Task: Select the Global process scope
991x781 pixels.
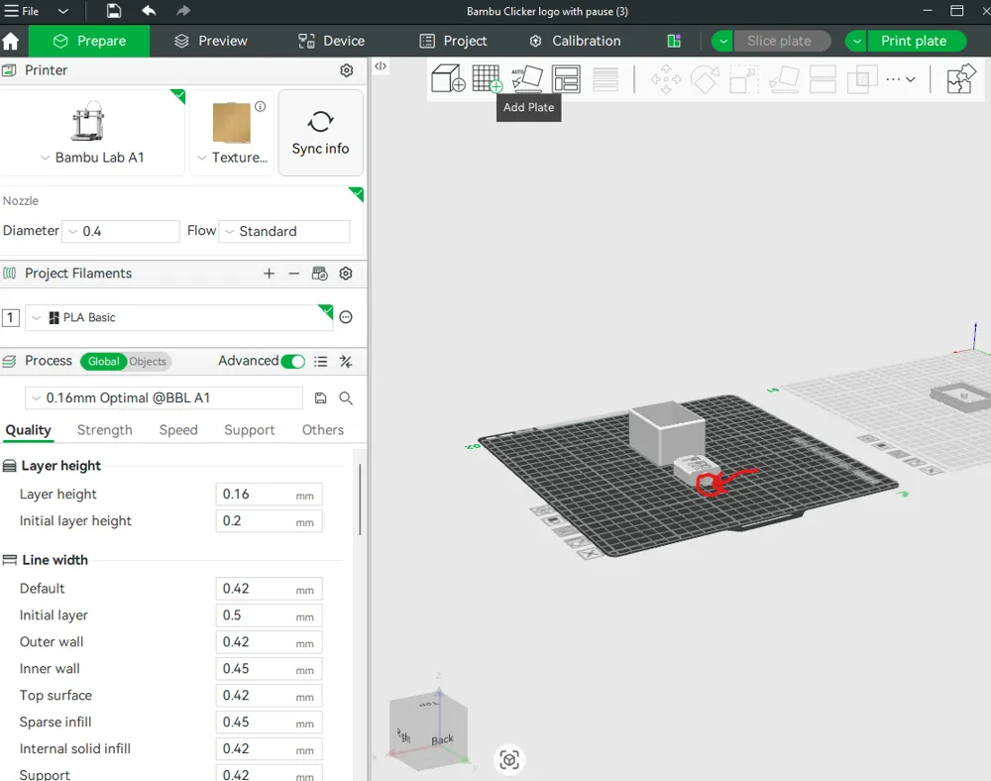Action: click(103, 362)
